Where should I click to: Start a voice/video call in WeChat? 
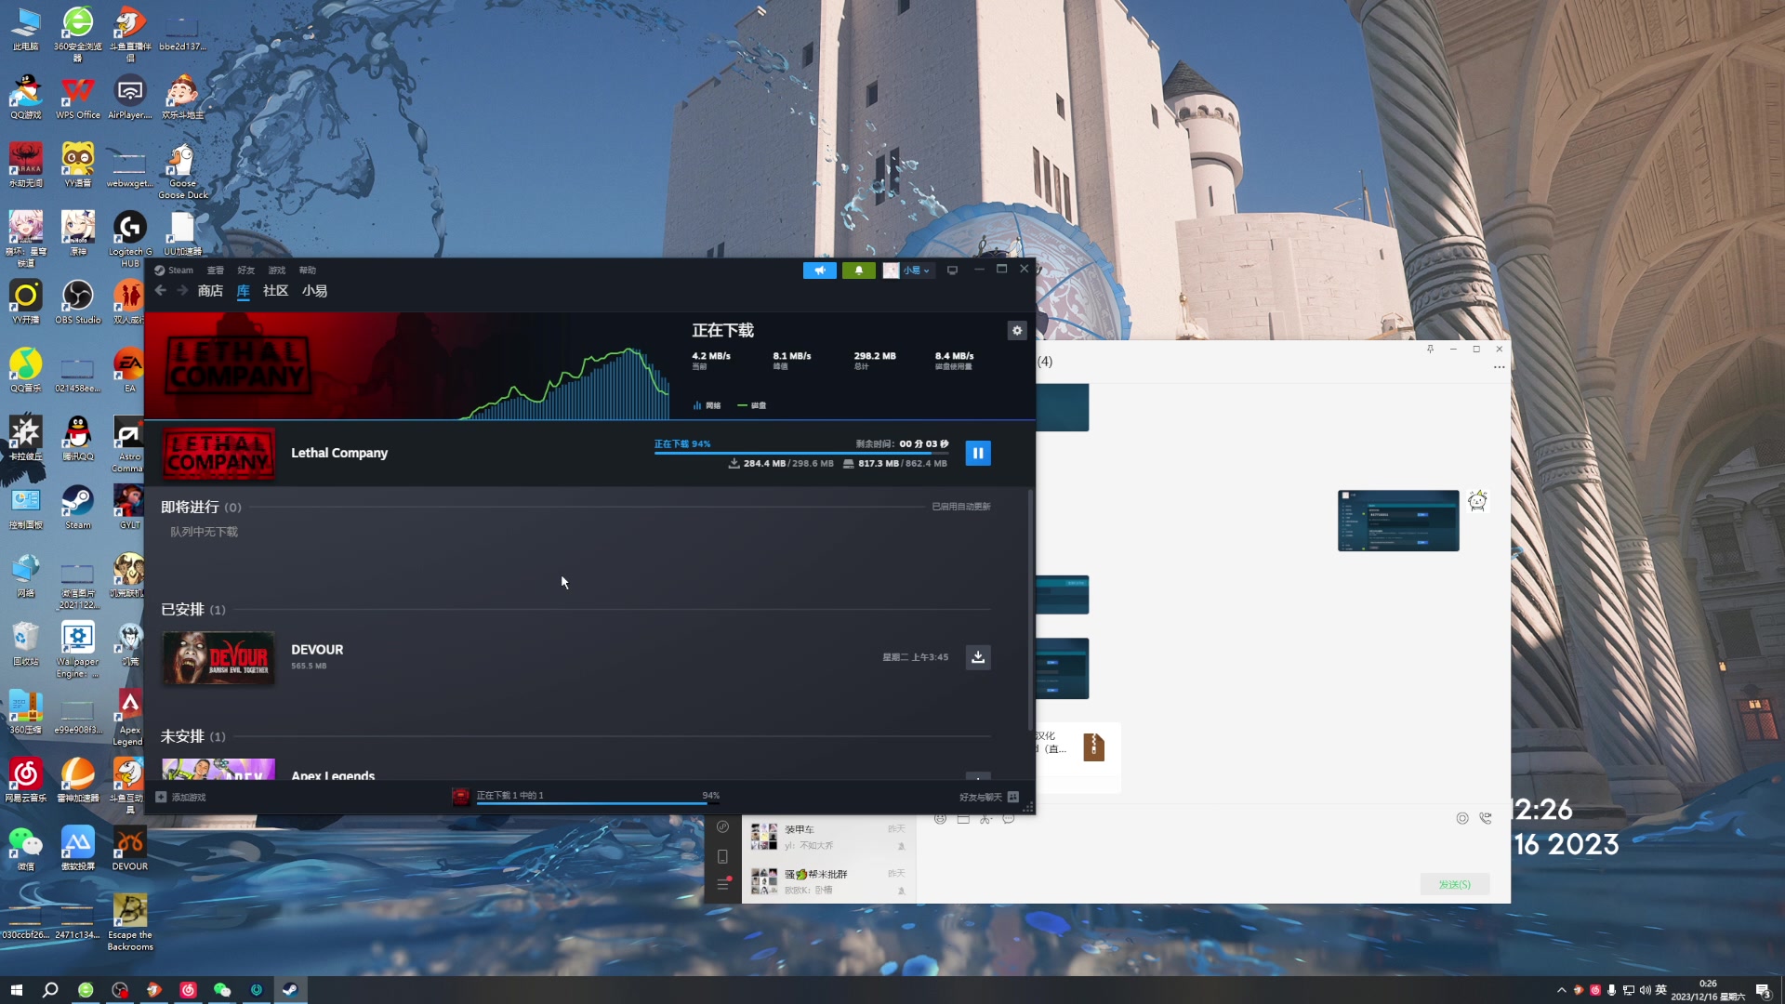tap(1486, 818)
